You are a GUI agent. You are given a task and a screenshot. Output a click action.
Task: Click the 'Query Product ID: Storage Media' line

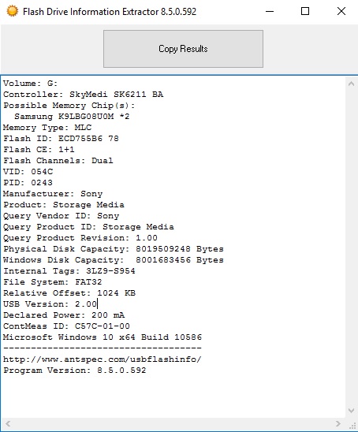[88, 227]
